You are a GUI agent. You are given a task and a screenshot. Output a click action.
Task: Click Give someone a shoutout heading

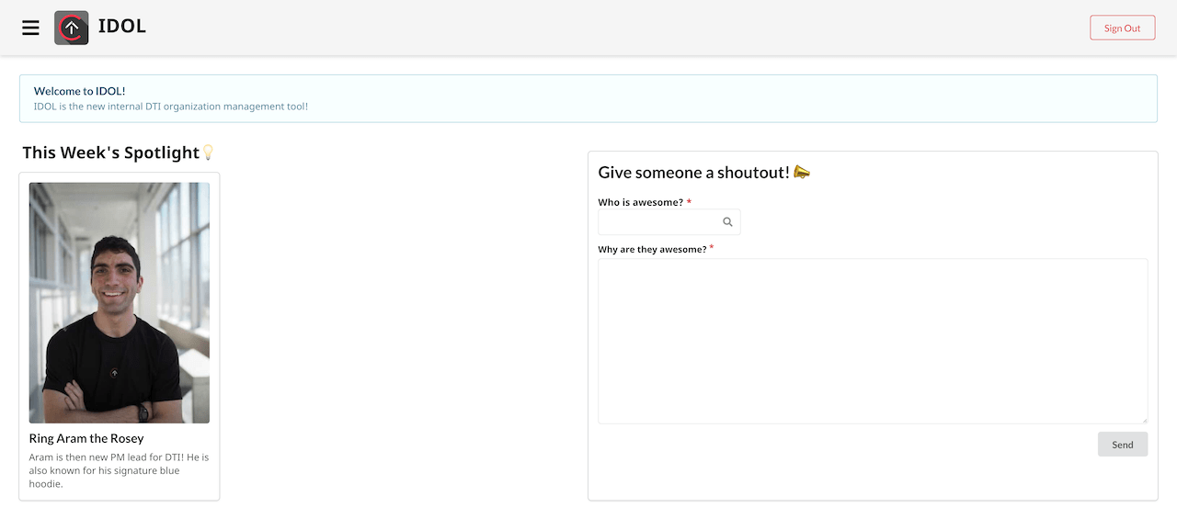pyautogui.click(x=691, y=172)
